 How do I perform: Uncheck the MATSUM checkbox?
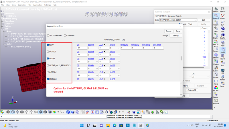click(48, 79)
